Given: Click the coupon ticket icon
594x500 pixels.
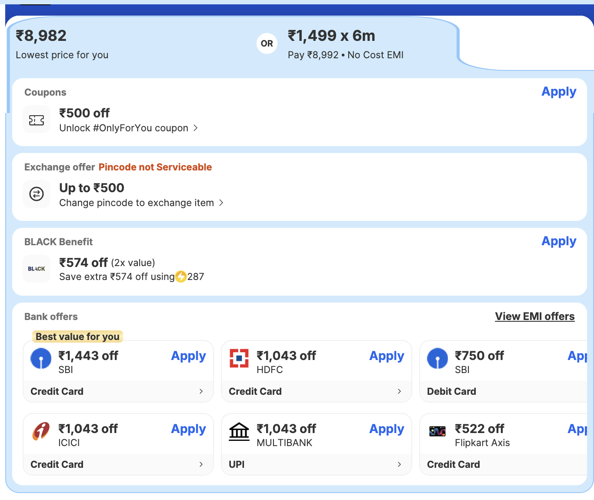Looking at the screenshot, I should point(37,120).
